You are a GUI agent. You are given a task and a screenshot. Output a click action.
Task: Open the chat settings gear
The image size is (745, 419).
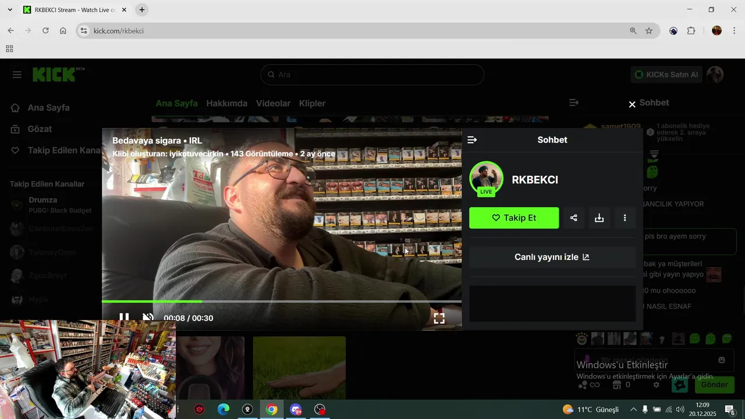click(657, 385)
